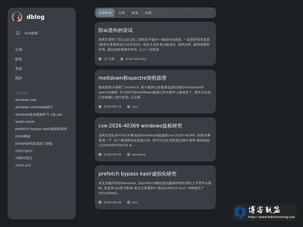Click calendar icon beside 12 天前
The width and height of the screenshot is (303, 227).
(100, 59)
